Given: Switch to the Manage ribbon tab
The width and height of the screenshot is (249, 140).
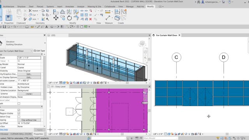Looking at the screenshot, I should point(130,7).
